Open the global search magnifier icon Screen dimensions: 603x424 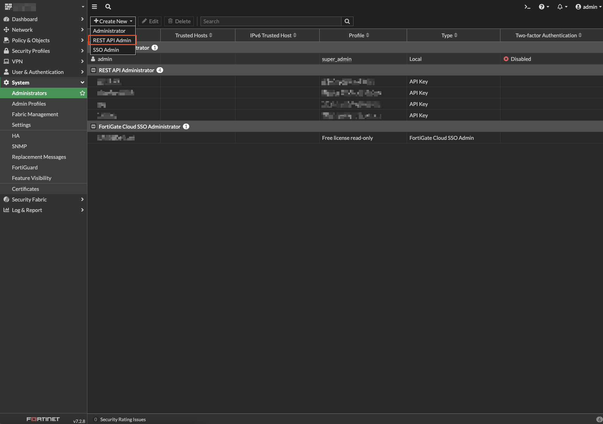point(108,7)
